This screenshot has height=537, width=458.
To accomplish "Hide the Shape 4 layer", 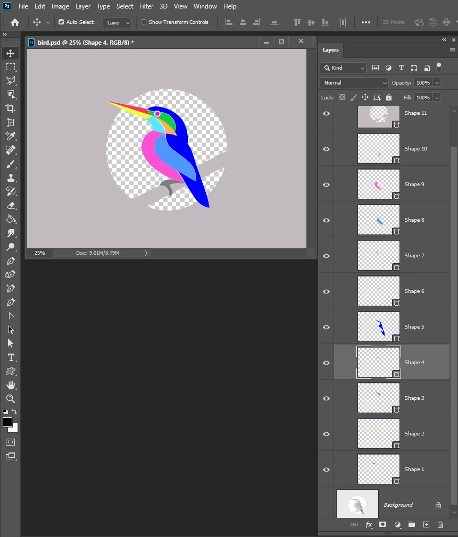I will (x=326, y=363).
